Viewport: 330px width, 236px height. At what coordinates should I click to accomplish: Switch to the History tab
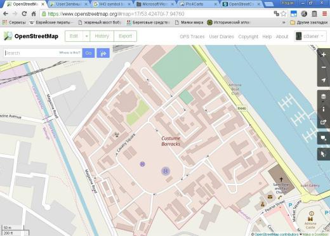102,36
